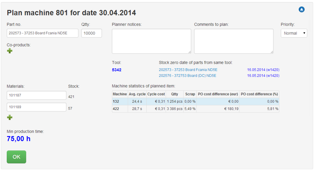Screen dimensions: 314x171
Task: Click the Comments to plan text area
Action: click(234, 41)
